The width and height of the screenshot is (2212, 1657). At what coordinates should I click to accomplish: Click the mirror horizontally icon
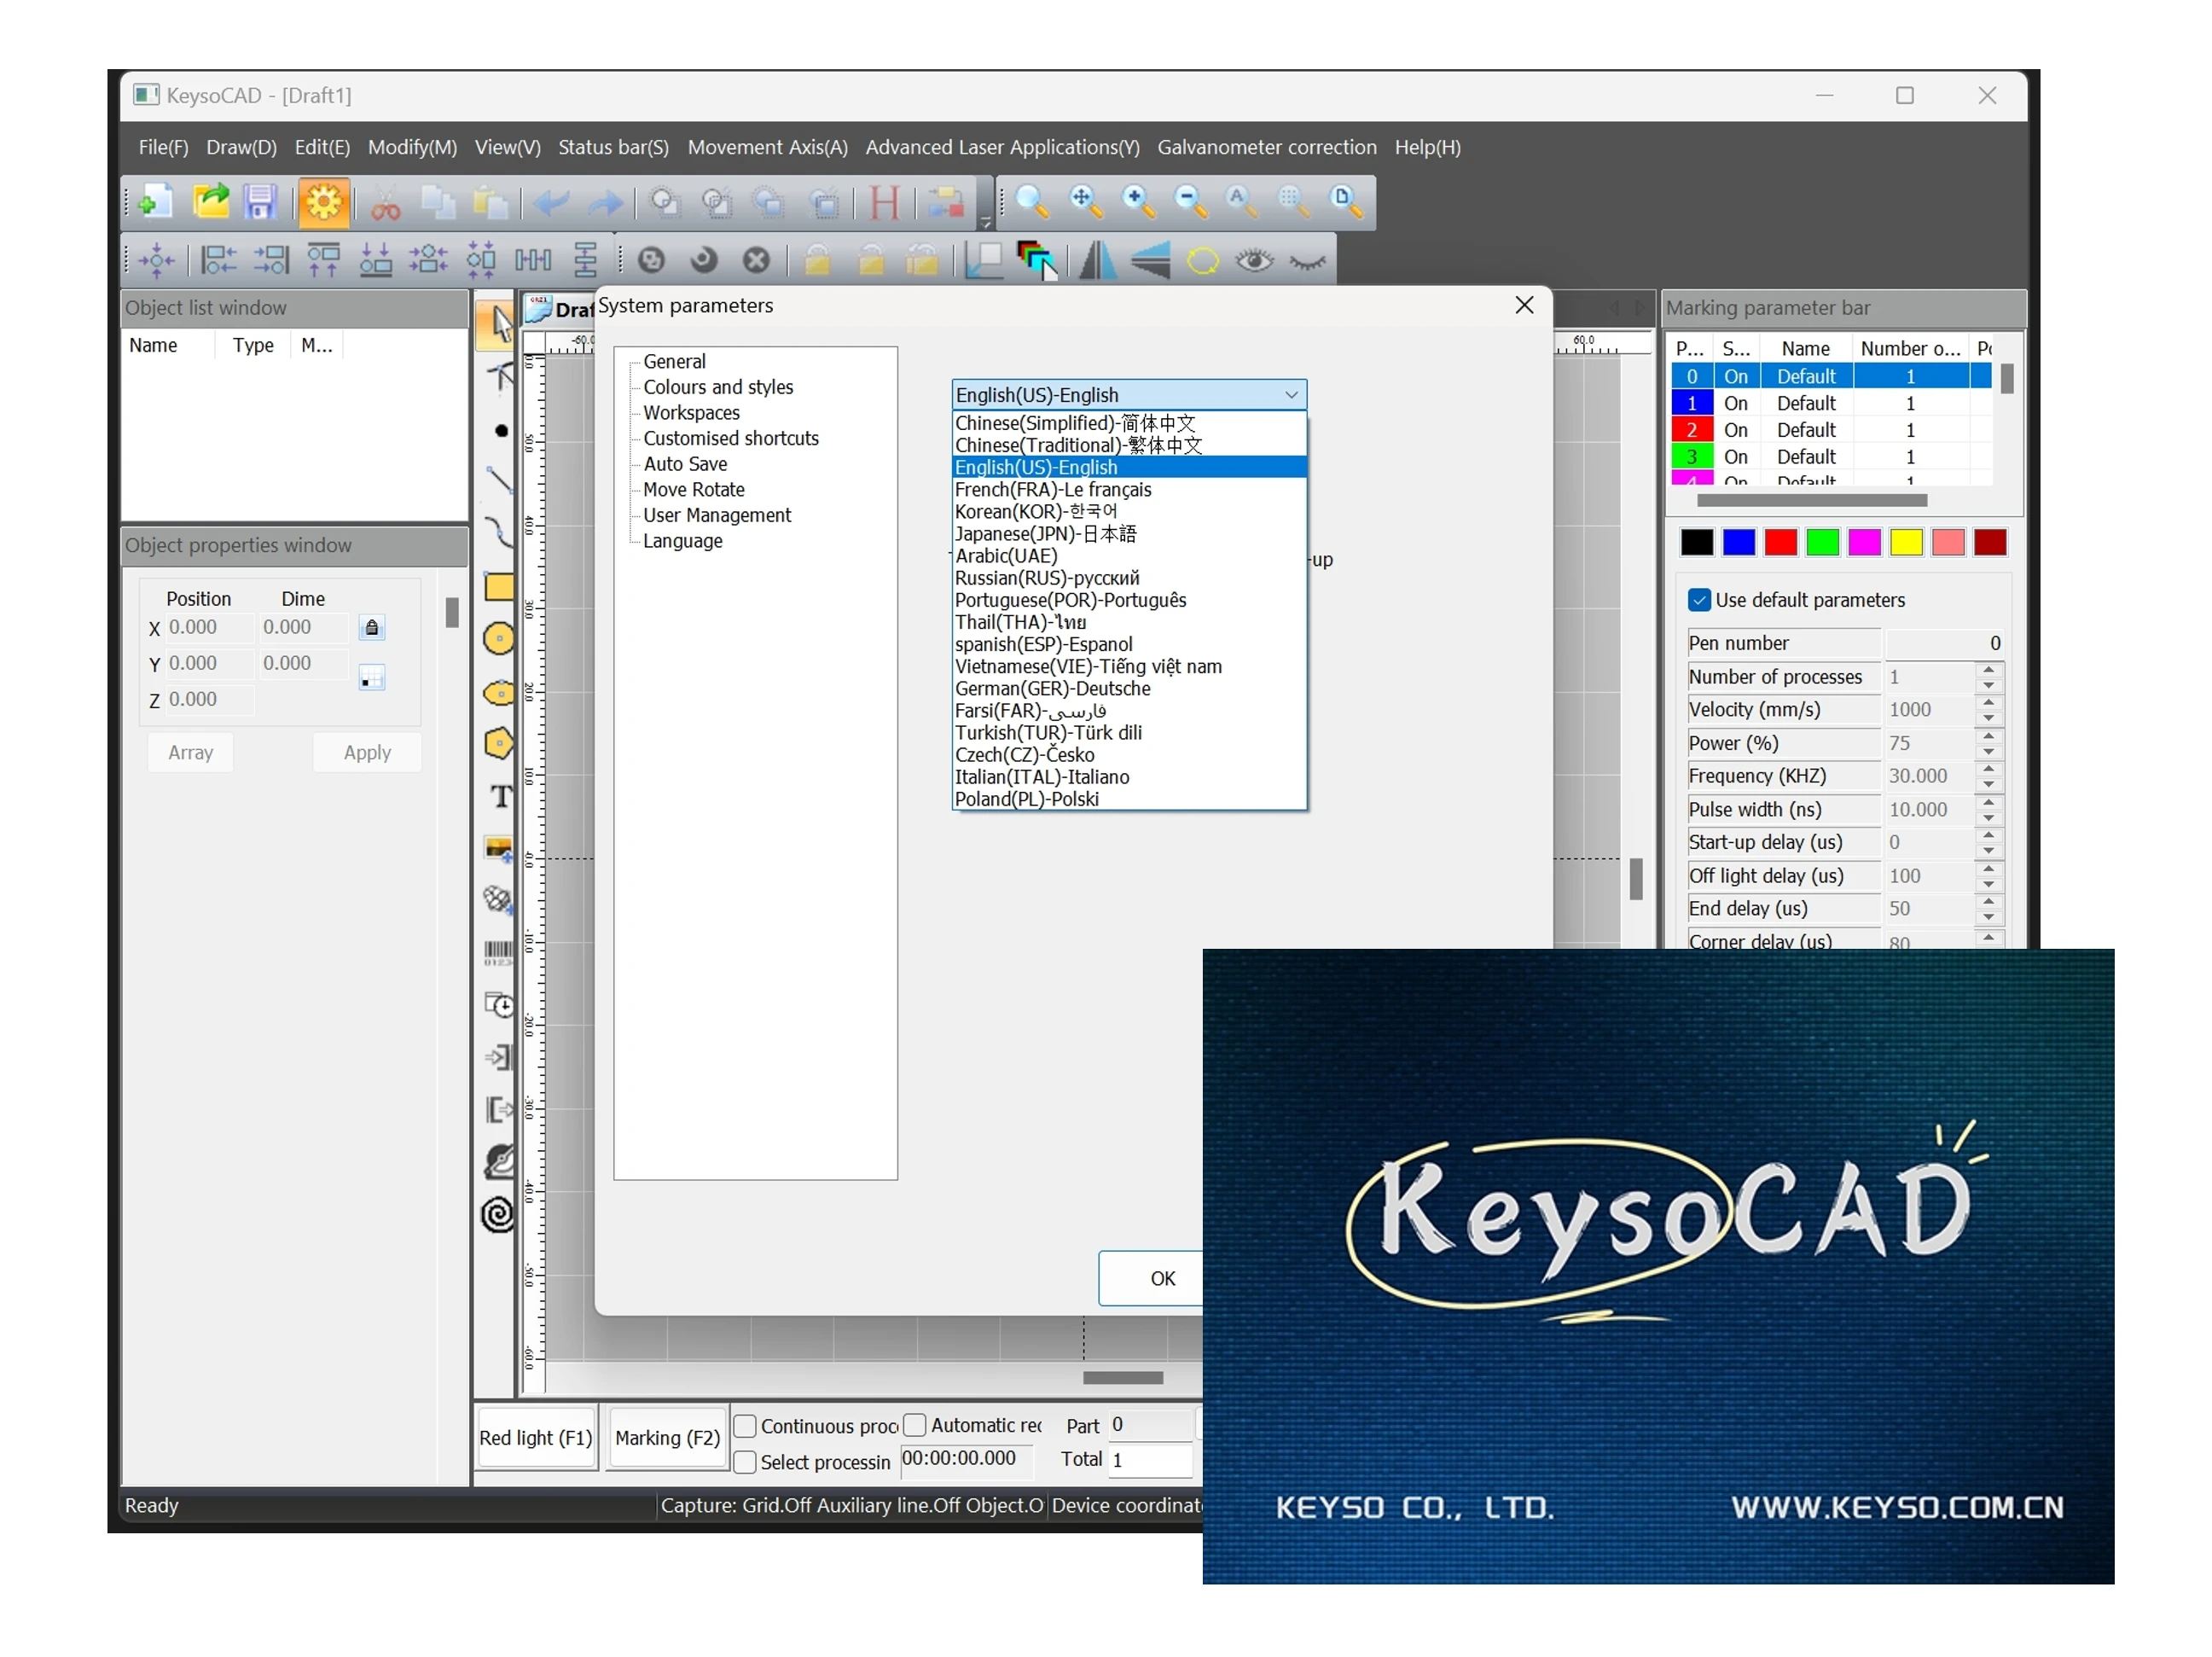pos(1097,262)
